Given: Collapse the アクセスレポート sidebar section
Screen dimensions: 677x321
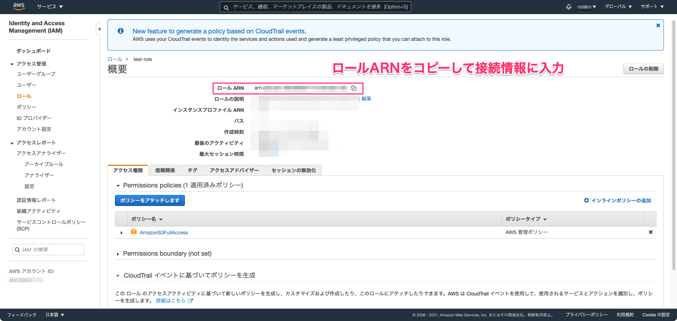Looking at the screenshot, I should (12, 143).
